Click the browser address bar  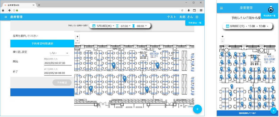pos(99,11)
